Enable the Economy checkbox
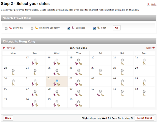The height and width of the screenshot is (123, 157). (6, 29)
